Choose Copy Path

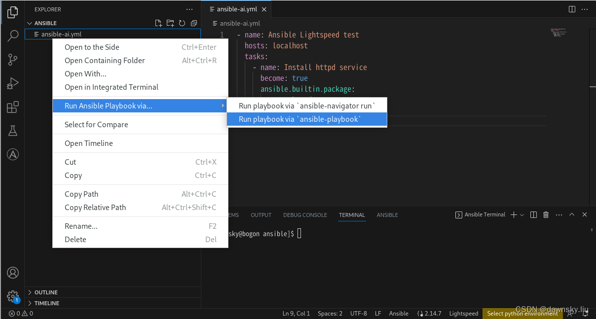pyautogui.click(x=141, y=194)
